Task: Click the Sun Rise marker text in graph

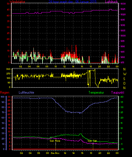Action: tap(55, 141)
